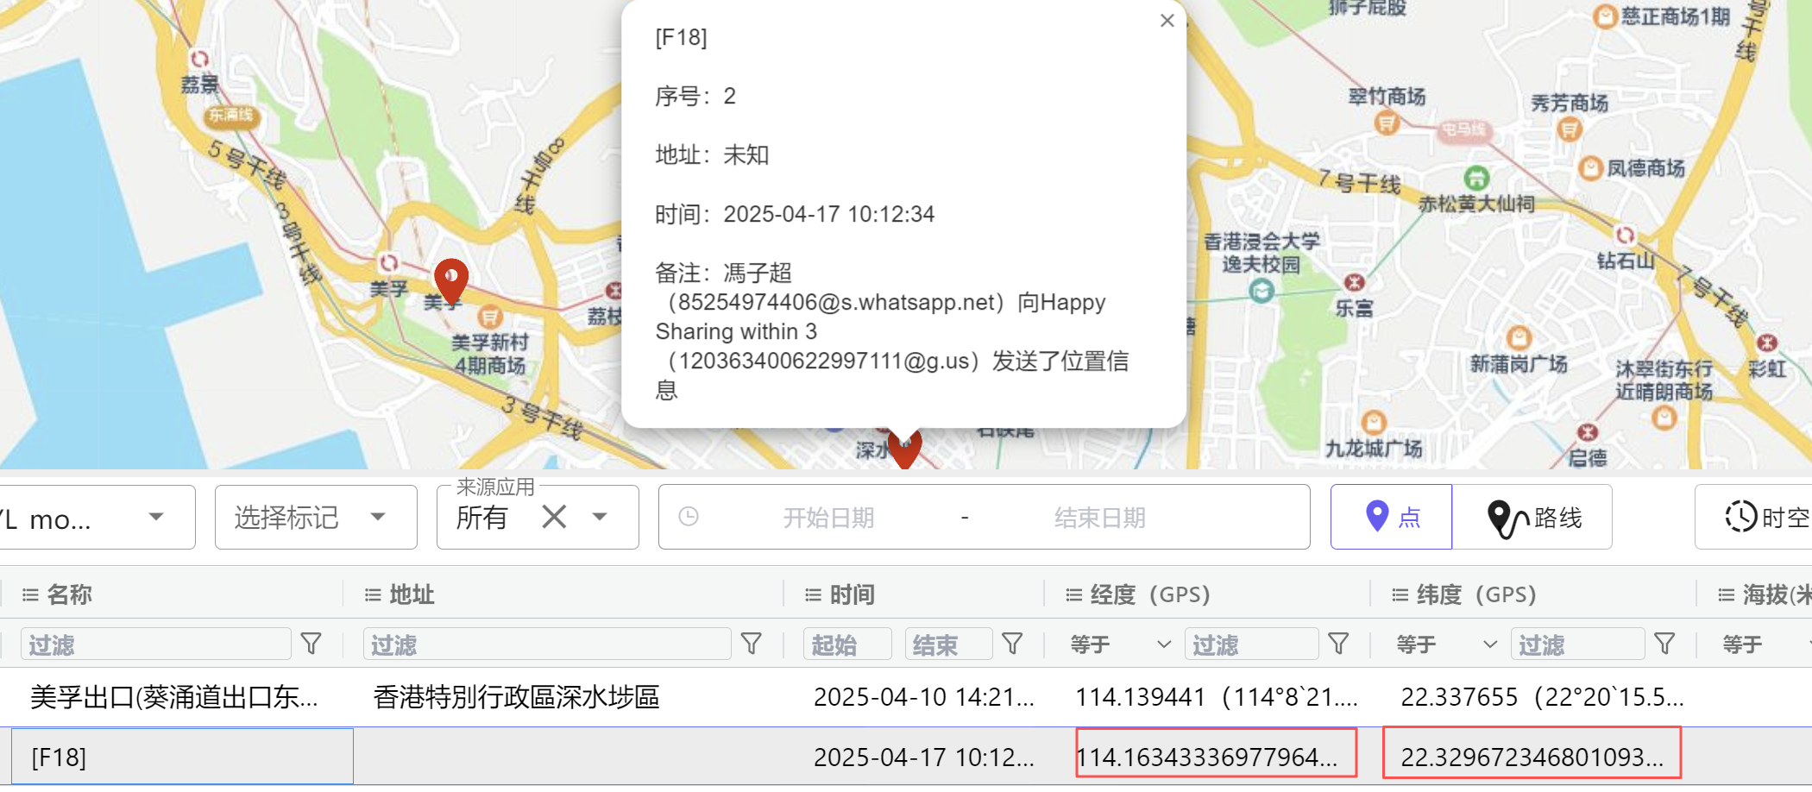
Task: Click the filter funnel icon for 地址 column
Action: 752,644
